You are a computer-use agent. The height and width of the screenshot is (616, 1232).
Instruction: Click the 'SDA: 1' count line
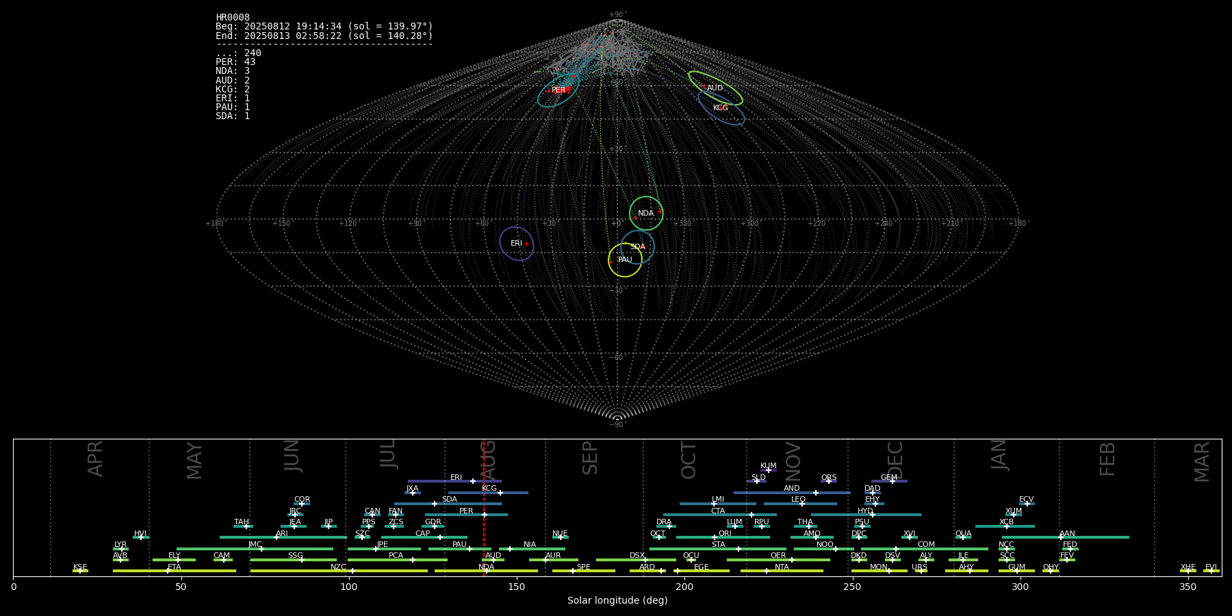233,116
